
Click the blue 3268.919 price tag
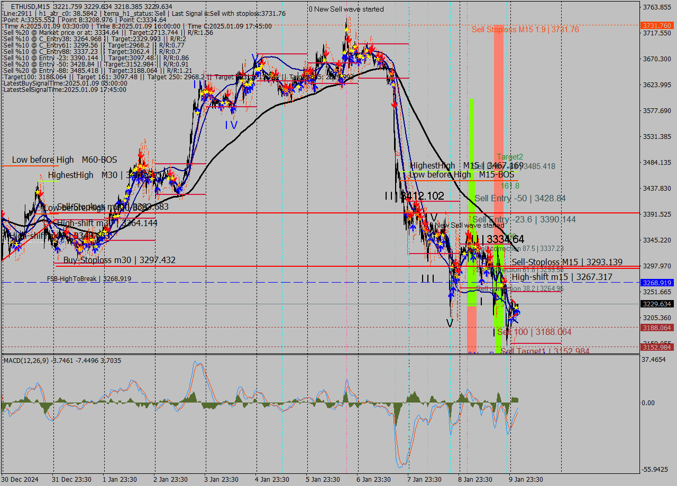[x=656, y=283]
